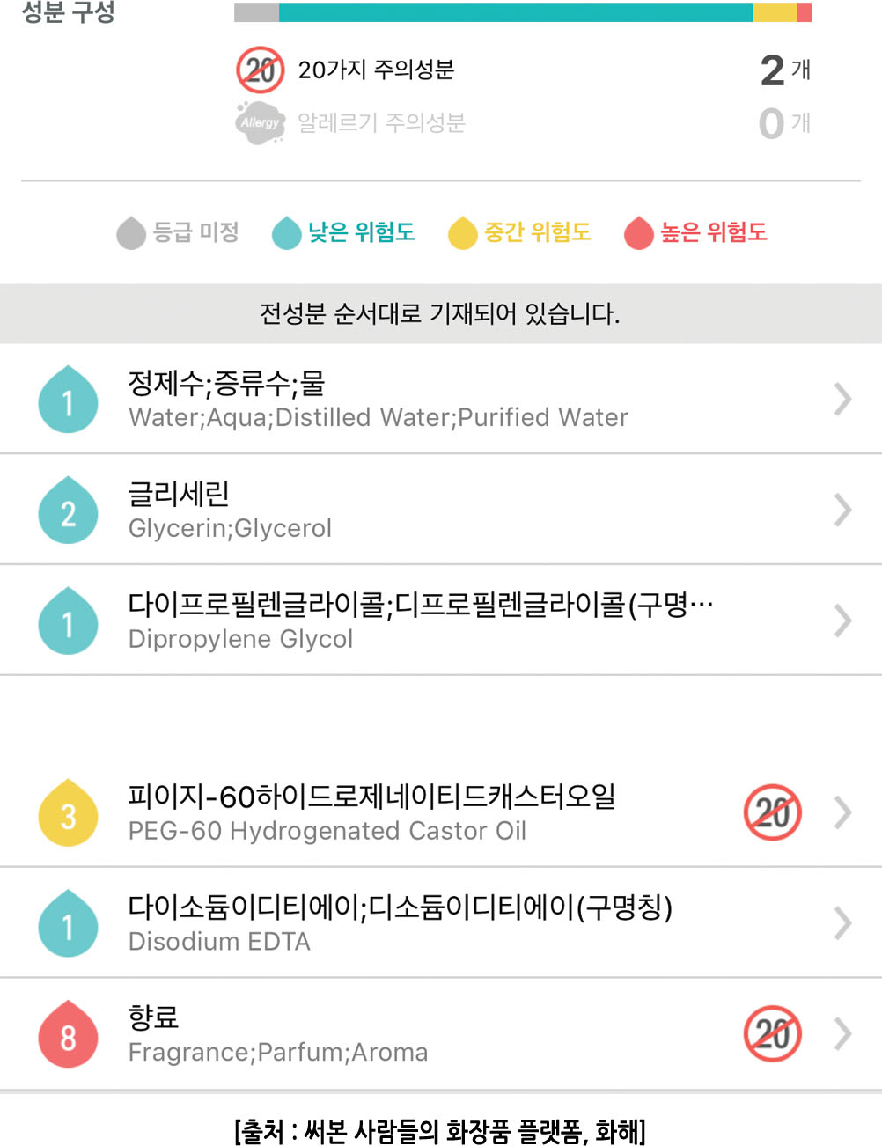The height and width of the screenshot is (1146, 882).
Task: Open the 향료 Fragrance ingredient entry
Action: 441,1033
